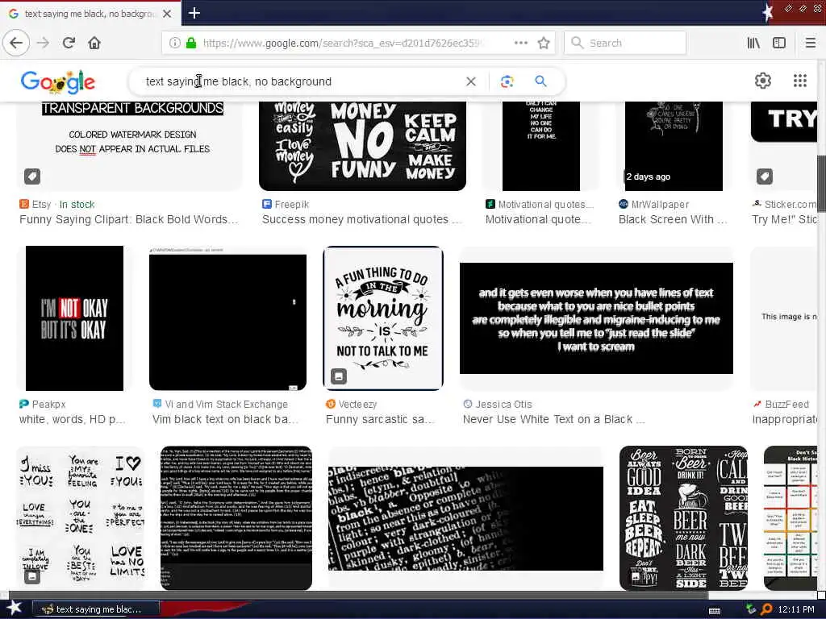The height and width of the screenshot is (619, 826).
Task: Click the 12:11 PM taskbar clock
Action: point(796,609)
